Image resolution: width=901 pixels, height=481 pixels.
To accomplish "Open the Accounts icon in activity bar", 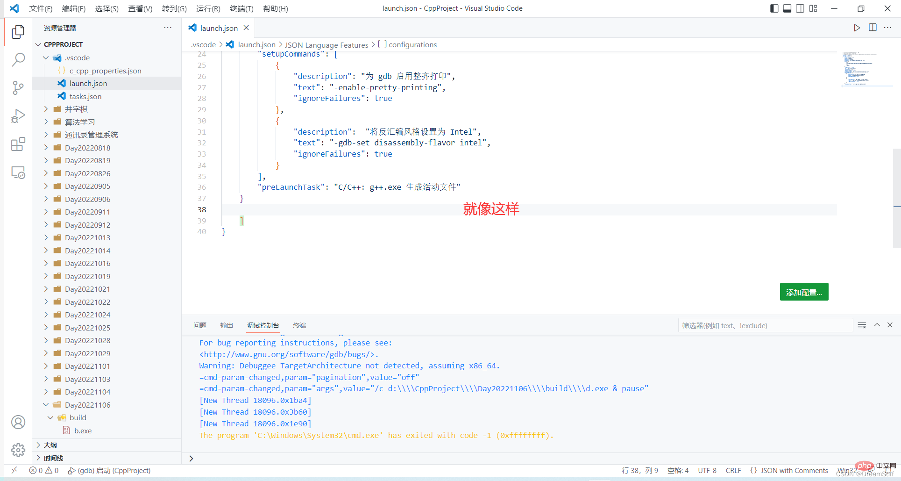I will pos(18,422).
